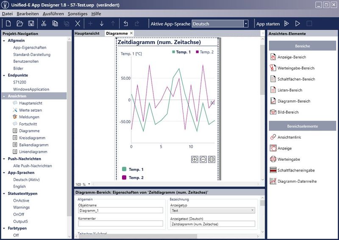Move item down with the down arrow
This screenshot has width=339, height=240.
(102, 24)
